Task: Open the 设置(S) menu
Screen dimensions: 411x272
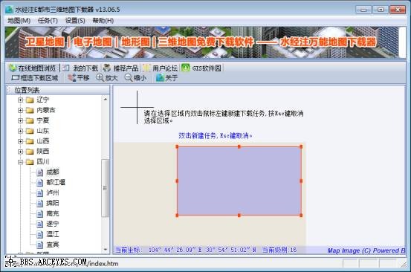Action: pyautogui.click(x=75, y=21)
